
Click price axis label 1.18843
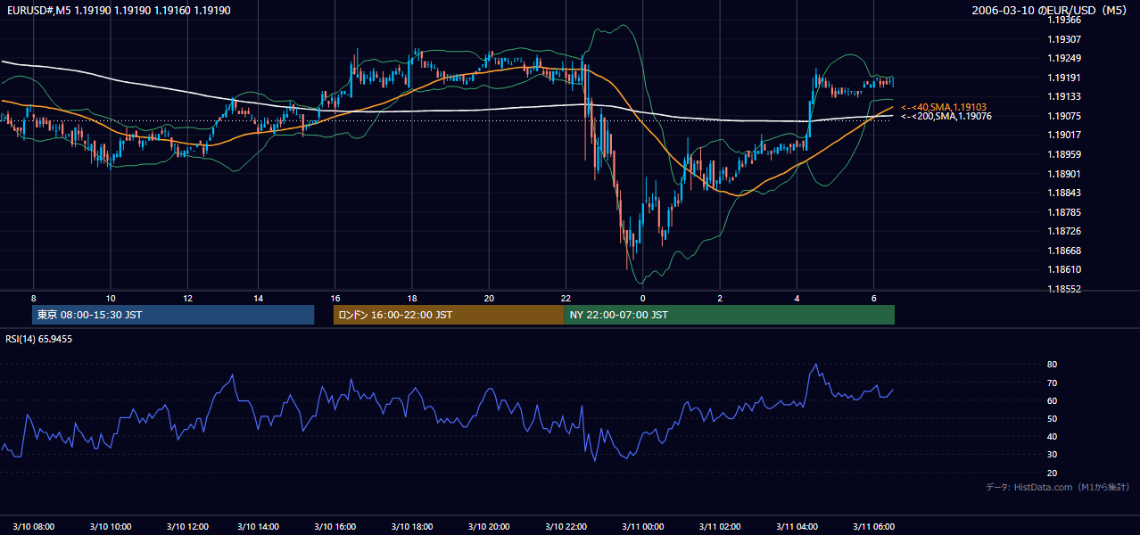coord(1064,193)
